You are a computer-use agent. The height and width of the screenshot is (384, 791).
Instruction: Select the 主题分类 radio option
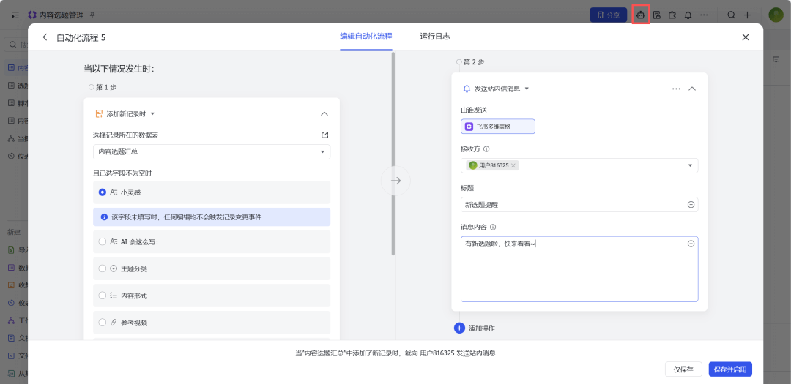coord(103,268)
